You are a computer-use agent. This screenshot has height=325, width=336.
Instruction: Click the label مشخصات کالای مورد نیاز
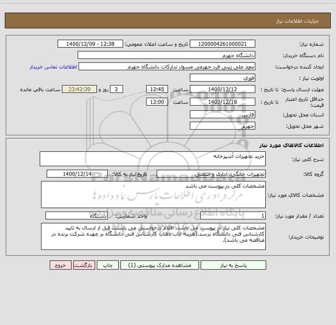(296, 195)
